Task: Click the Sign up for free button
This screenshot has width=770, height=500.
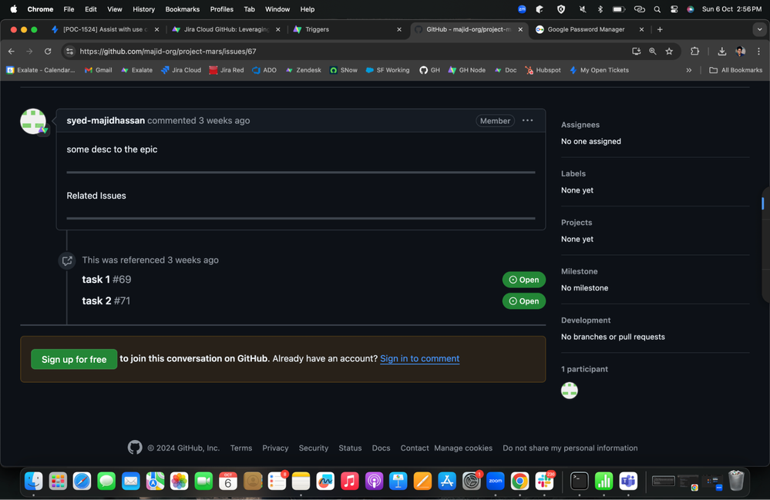Action: click(74, 359)
